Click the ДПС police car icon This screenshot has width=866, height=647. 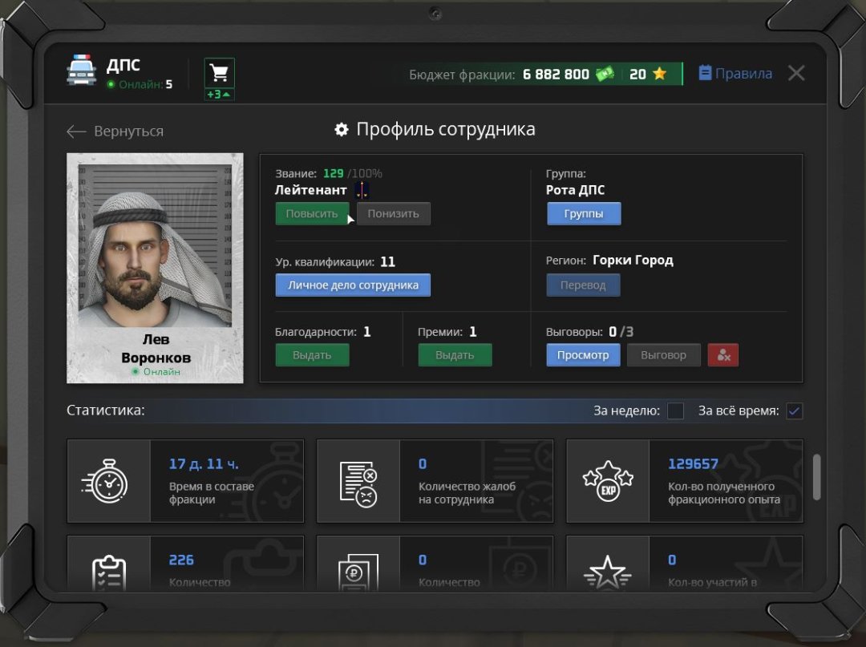[x=81, y=70]
